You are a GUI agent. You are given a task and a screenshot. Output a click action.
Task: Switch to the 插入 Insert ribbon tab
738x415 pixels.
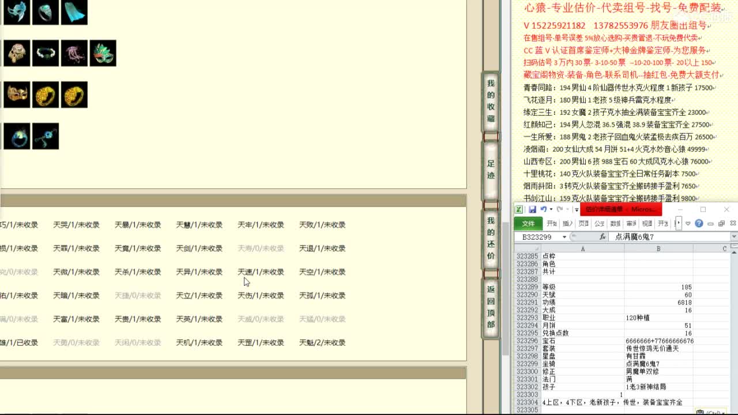pos(568,224)
